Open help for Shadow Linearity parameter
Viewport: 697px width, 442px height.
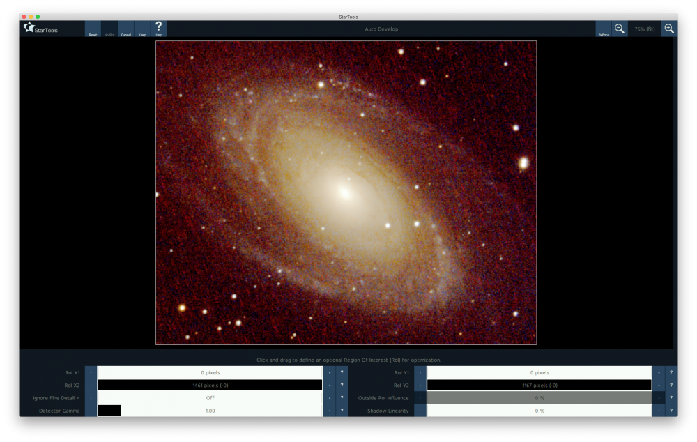point(671,411)
